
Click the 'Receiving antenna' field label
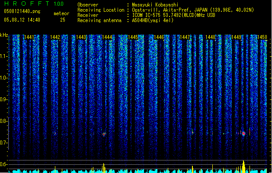(99, 20)
